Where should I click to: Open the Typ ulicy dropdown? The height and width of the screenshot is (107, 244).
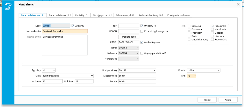49,70
